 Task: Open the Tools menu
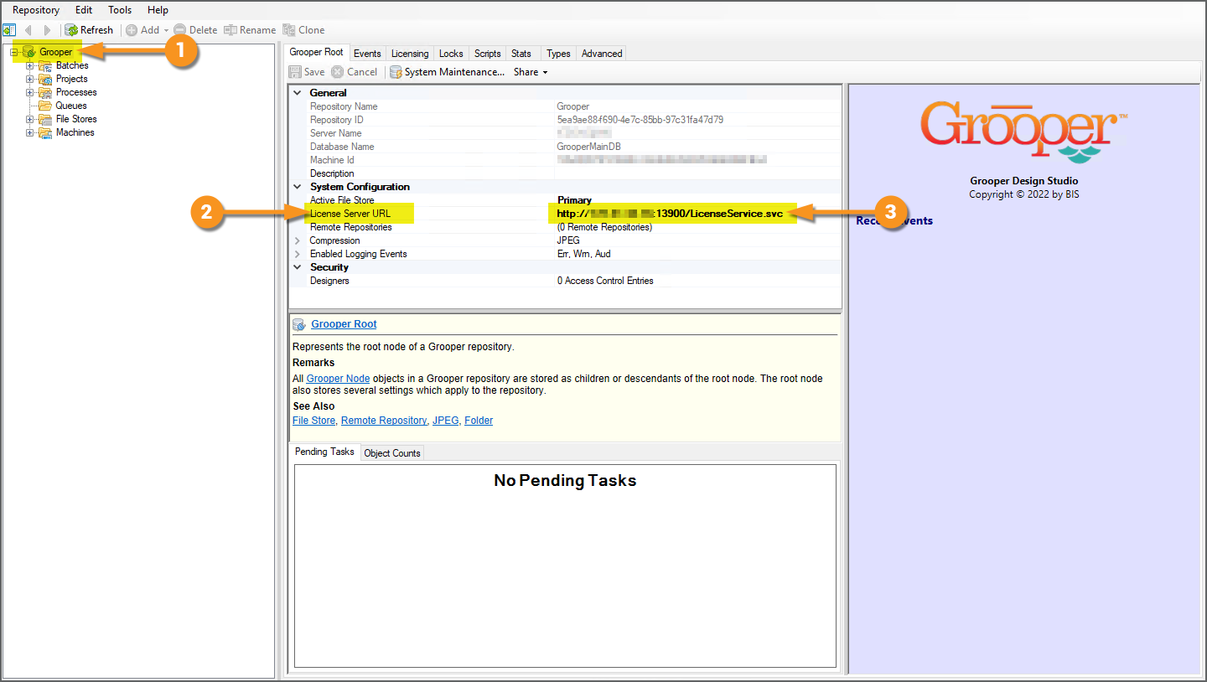(120, 10)
